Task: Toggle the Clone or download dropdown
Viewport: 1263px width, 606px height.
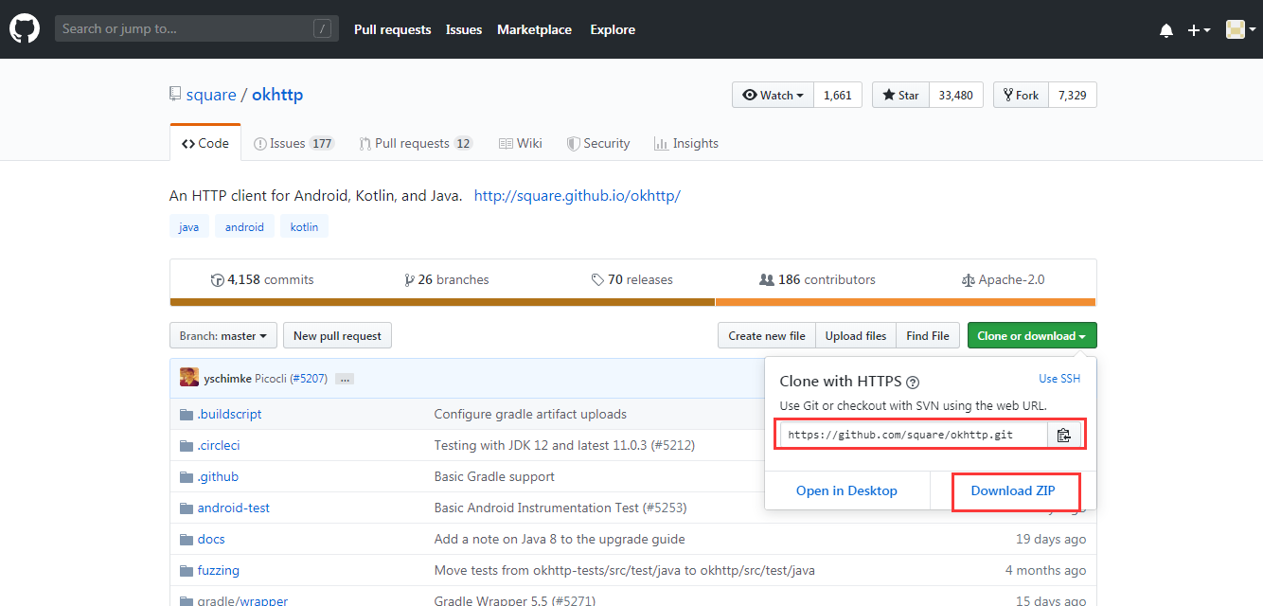Action: click(1032, 335)
